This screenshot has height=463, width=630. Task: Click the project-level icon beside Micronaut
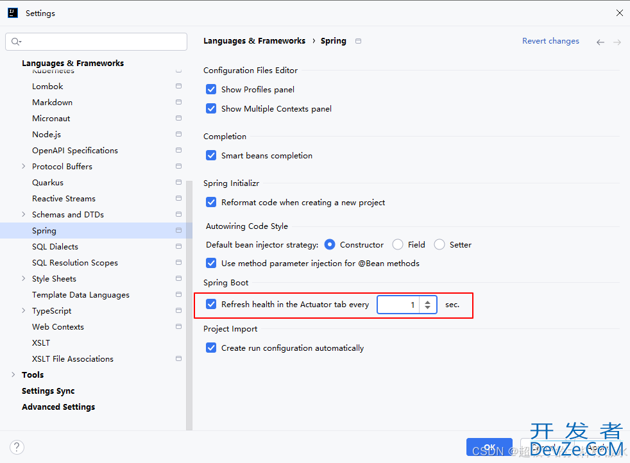(178, 118)
